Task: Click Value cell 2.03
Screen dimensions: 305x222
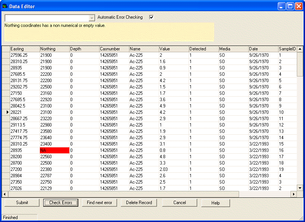Action: click(x=174, y=169)
